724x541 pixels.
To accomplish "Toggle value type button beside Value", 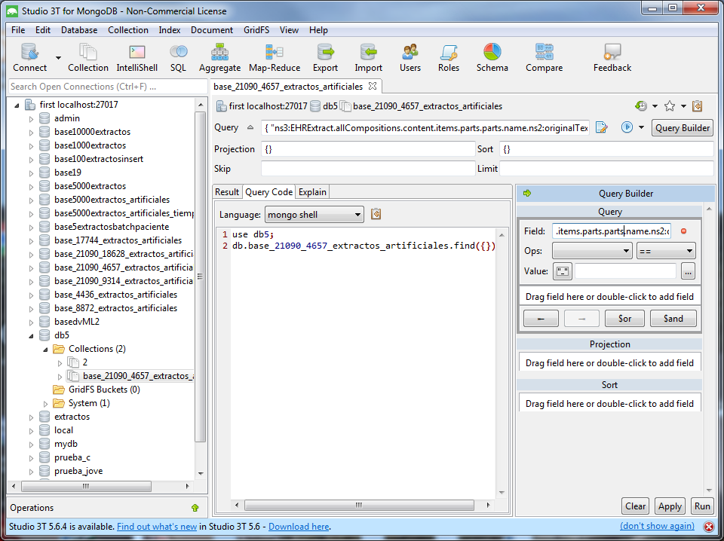I will tap(563, 271).
